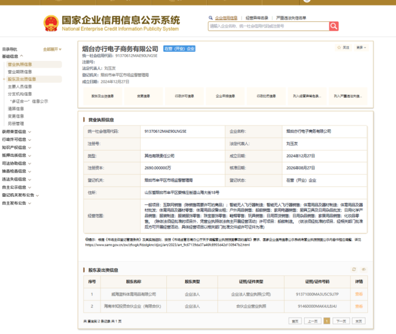Click the red search magnifier button
The height and width of the screenshot is (334, 396).
[334, 26]
